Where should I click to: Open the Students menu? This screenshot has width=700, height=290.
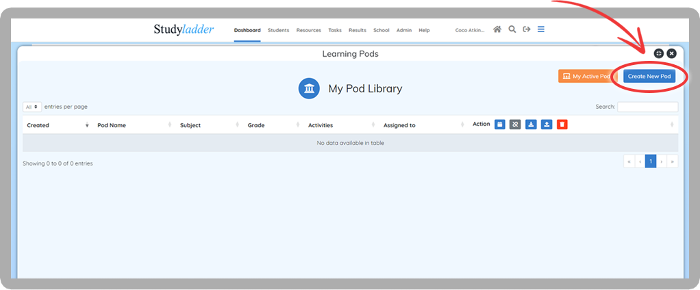pos(278,30)
